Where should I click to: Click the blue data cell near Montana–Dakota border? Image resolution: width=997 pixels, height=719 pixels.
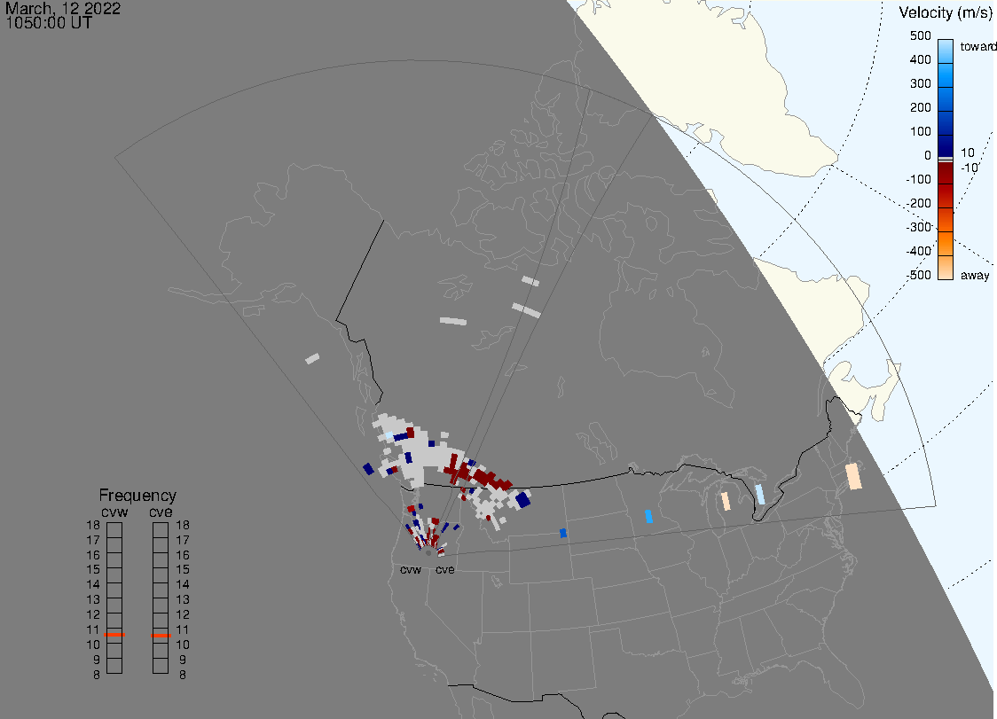(x=563, y=533)
